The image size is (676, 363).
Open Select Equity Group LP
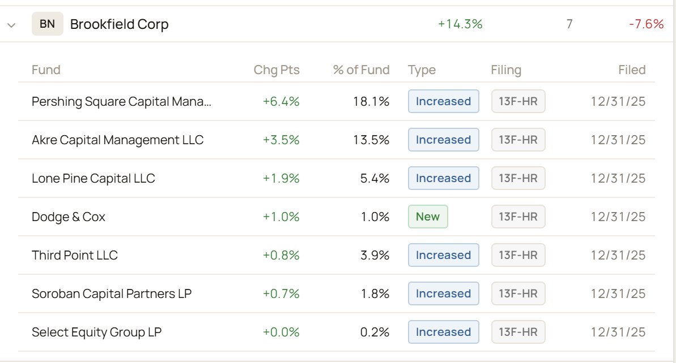(96, 332)
